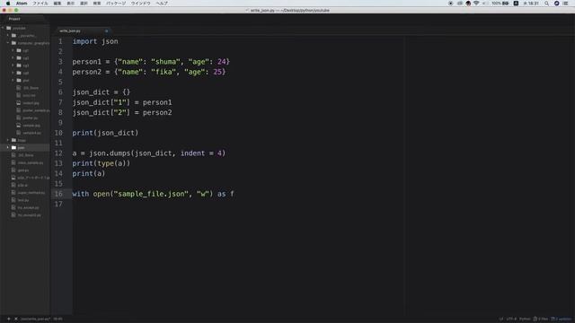This screenshot has width=575, height=323.
Task: Click the file path in status bar
Action: pyautogui.click(x=36, y=319)
